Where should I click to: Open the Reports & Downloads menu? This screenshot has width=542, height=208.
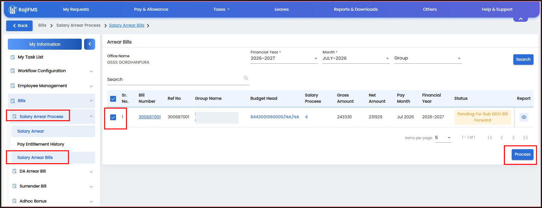pos(356,9)
